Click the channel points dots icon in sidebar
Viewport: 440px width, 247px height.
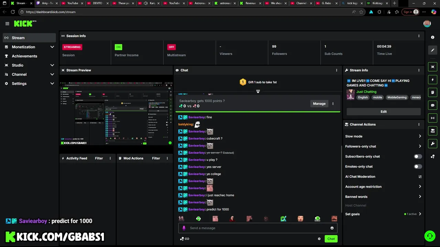433,156
